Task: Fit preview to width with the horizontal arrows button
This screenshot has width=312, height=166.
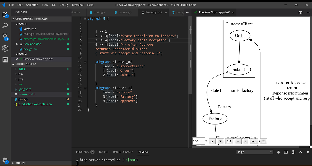Action: 238,141
